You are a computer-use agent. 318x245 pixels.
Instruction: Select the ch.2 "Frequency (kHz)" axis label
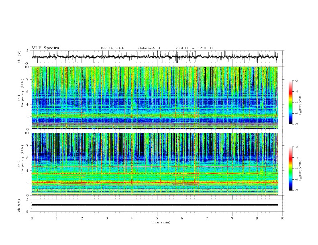(x=22, y=159)
